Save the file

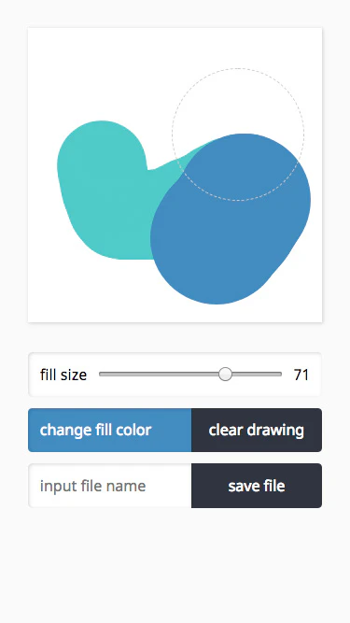pos(257,486)
